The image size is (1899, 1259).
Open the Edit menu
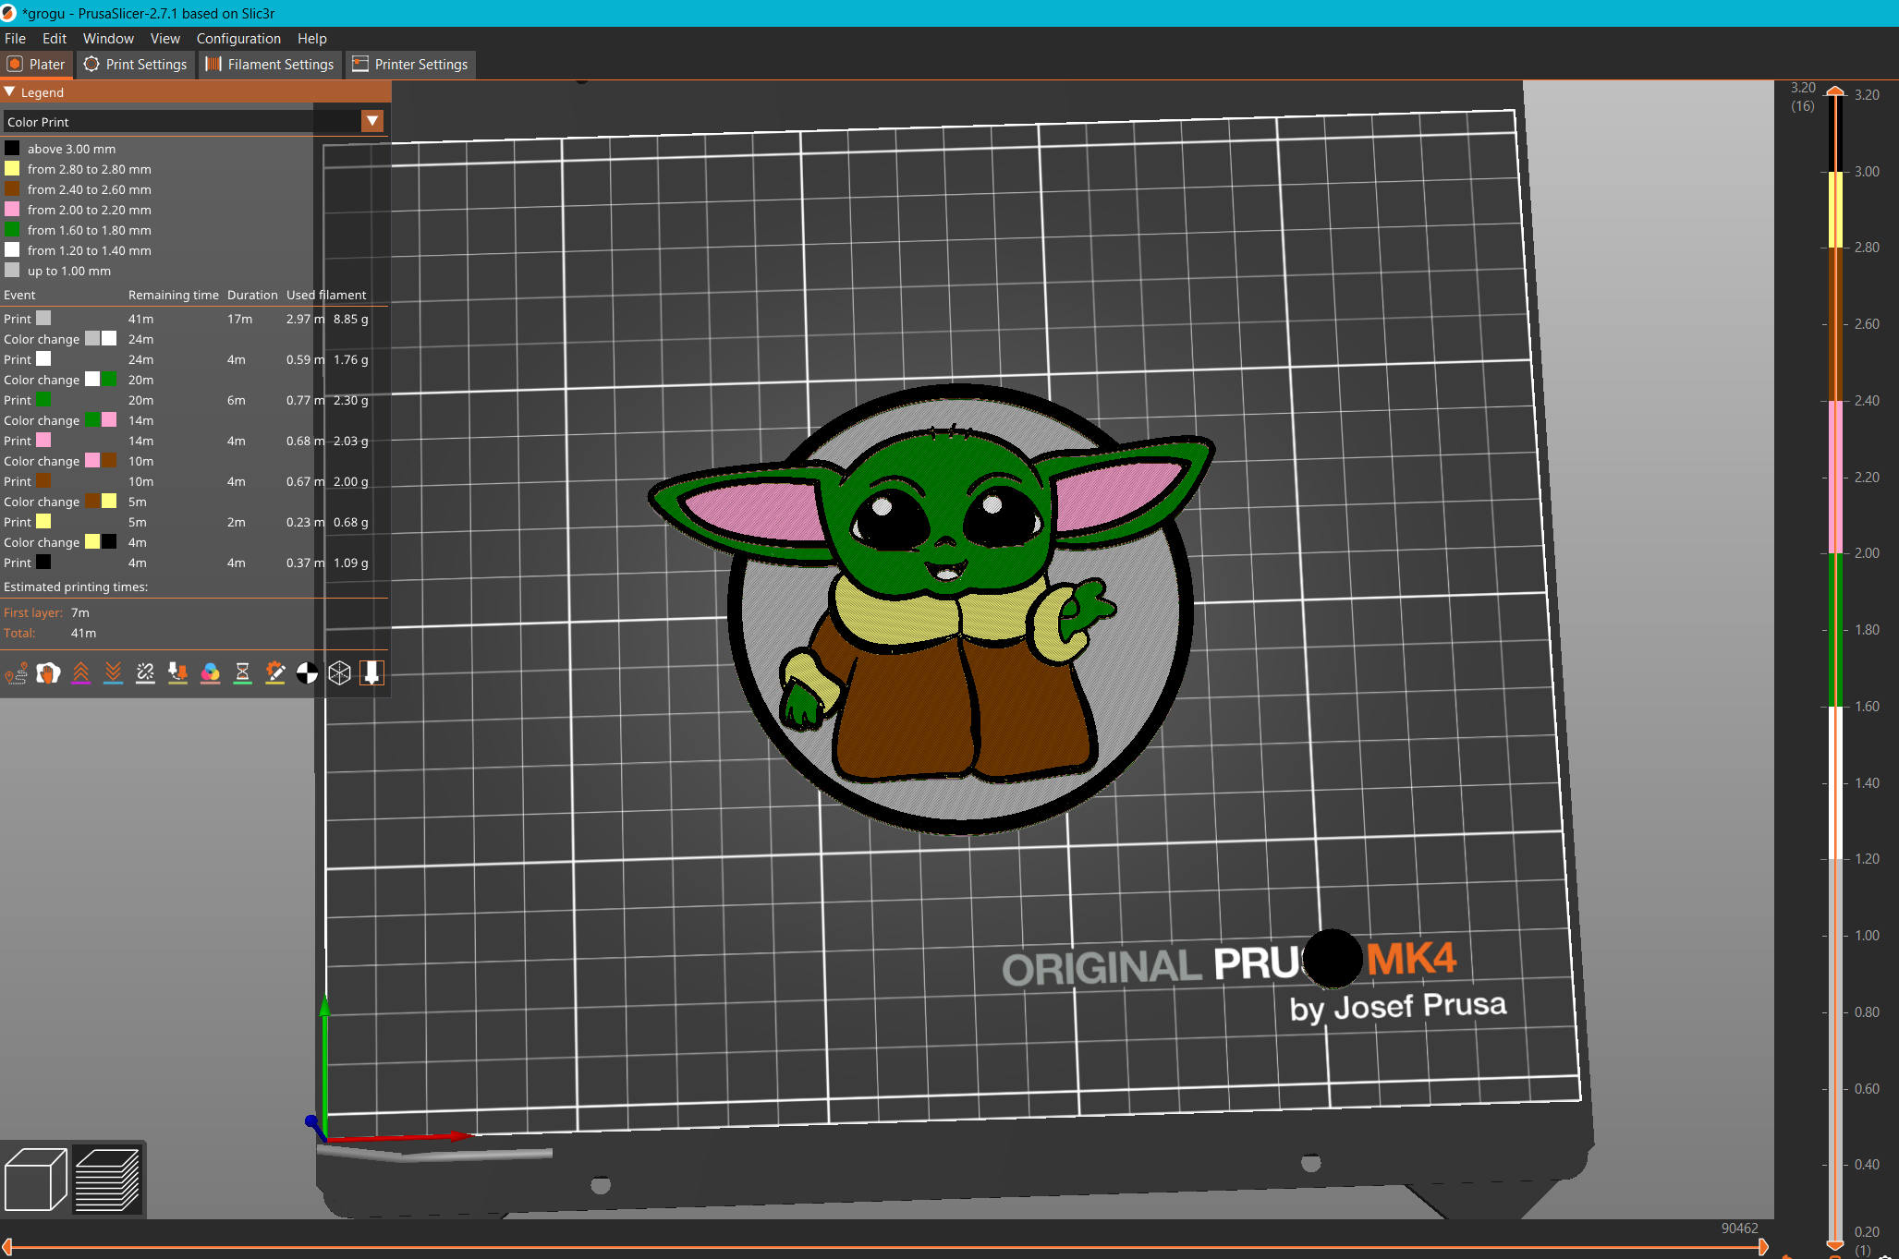(55, 38)
